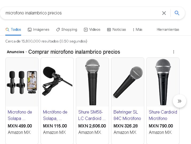Click 'Amazon MX' under the Behringer listing
The height and width of the screenshot is (144, 191).
(125, 132)
